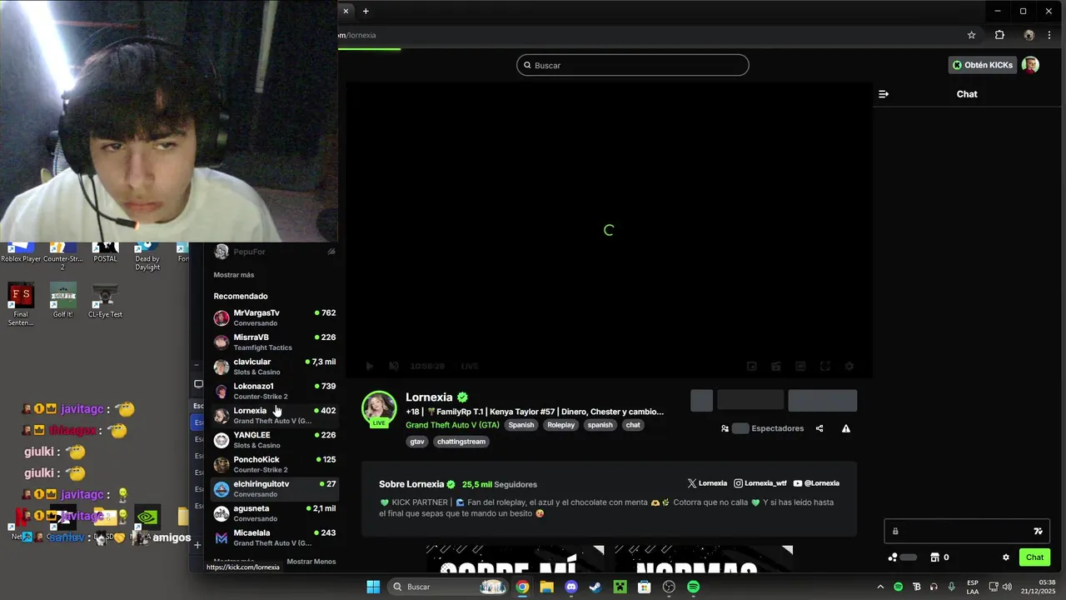Report the stream with warning triangle icon

coord(846,428)
